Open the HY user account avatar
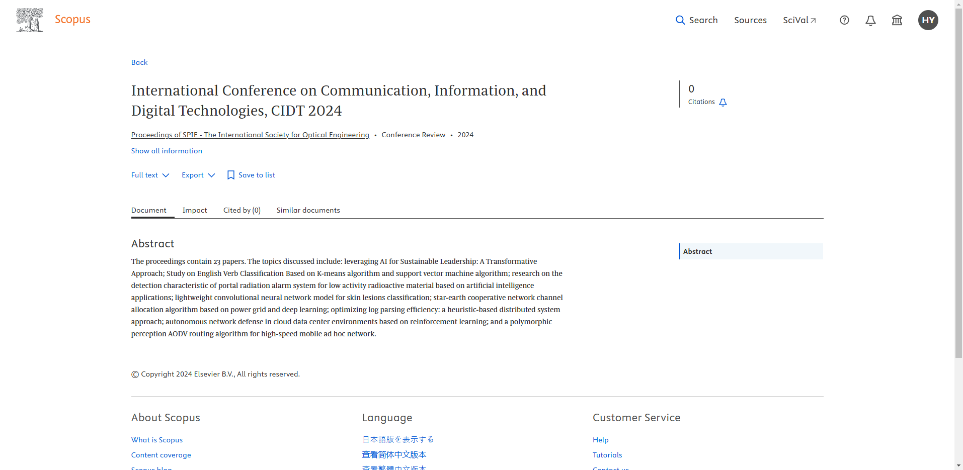The image size is (963, 470). click(928, 20)
